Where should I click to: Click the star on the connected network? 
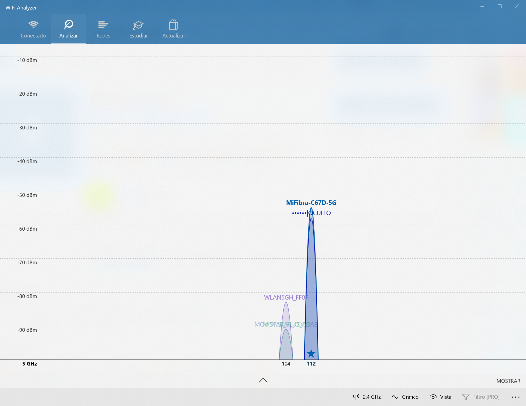click(x=311, y=353)
